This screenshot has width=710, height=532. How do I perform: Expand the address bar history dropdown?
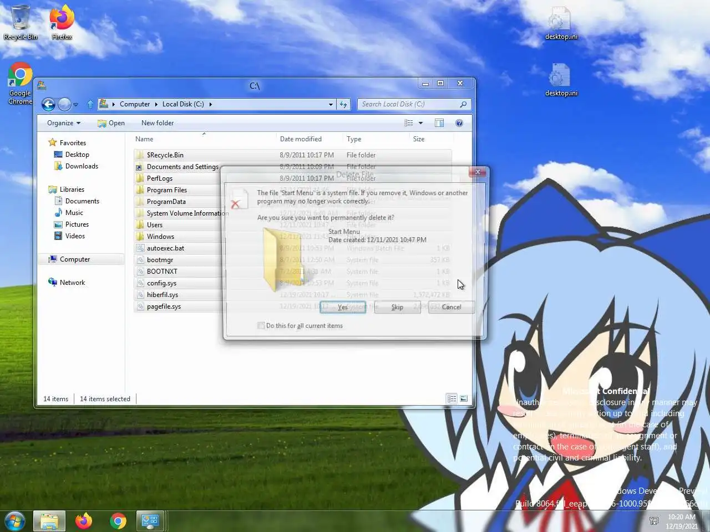tap(331, 104)
